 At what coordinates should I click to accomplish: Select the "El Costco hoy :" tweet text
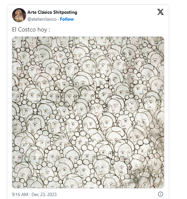click(31, 30)
